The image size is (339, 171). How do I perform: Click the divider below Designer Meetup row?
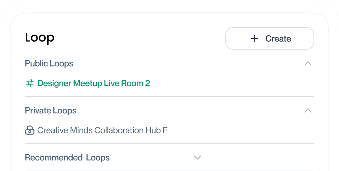pos(169,97)
